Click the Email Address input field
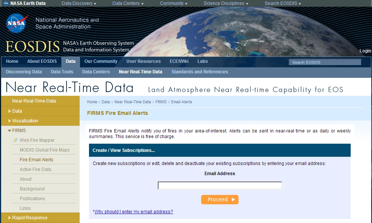 click(x=220, y=186)
